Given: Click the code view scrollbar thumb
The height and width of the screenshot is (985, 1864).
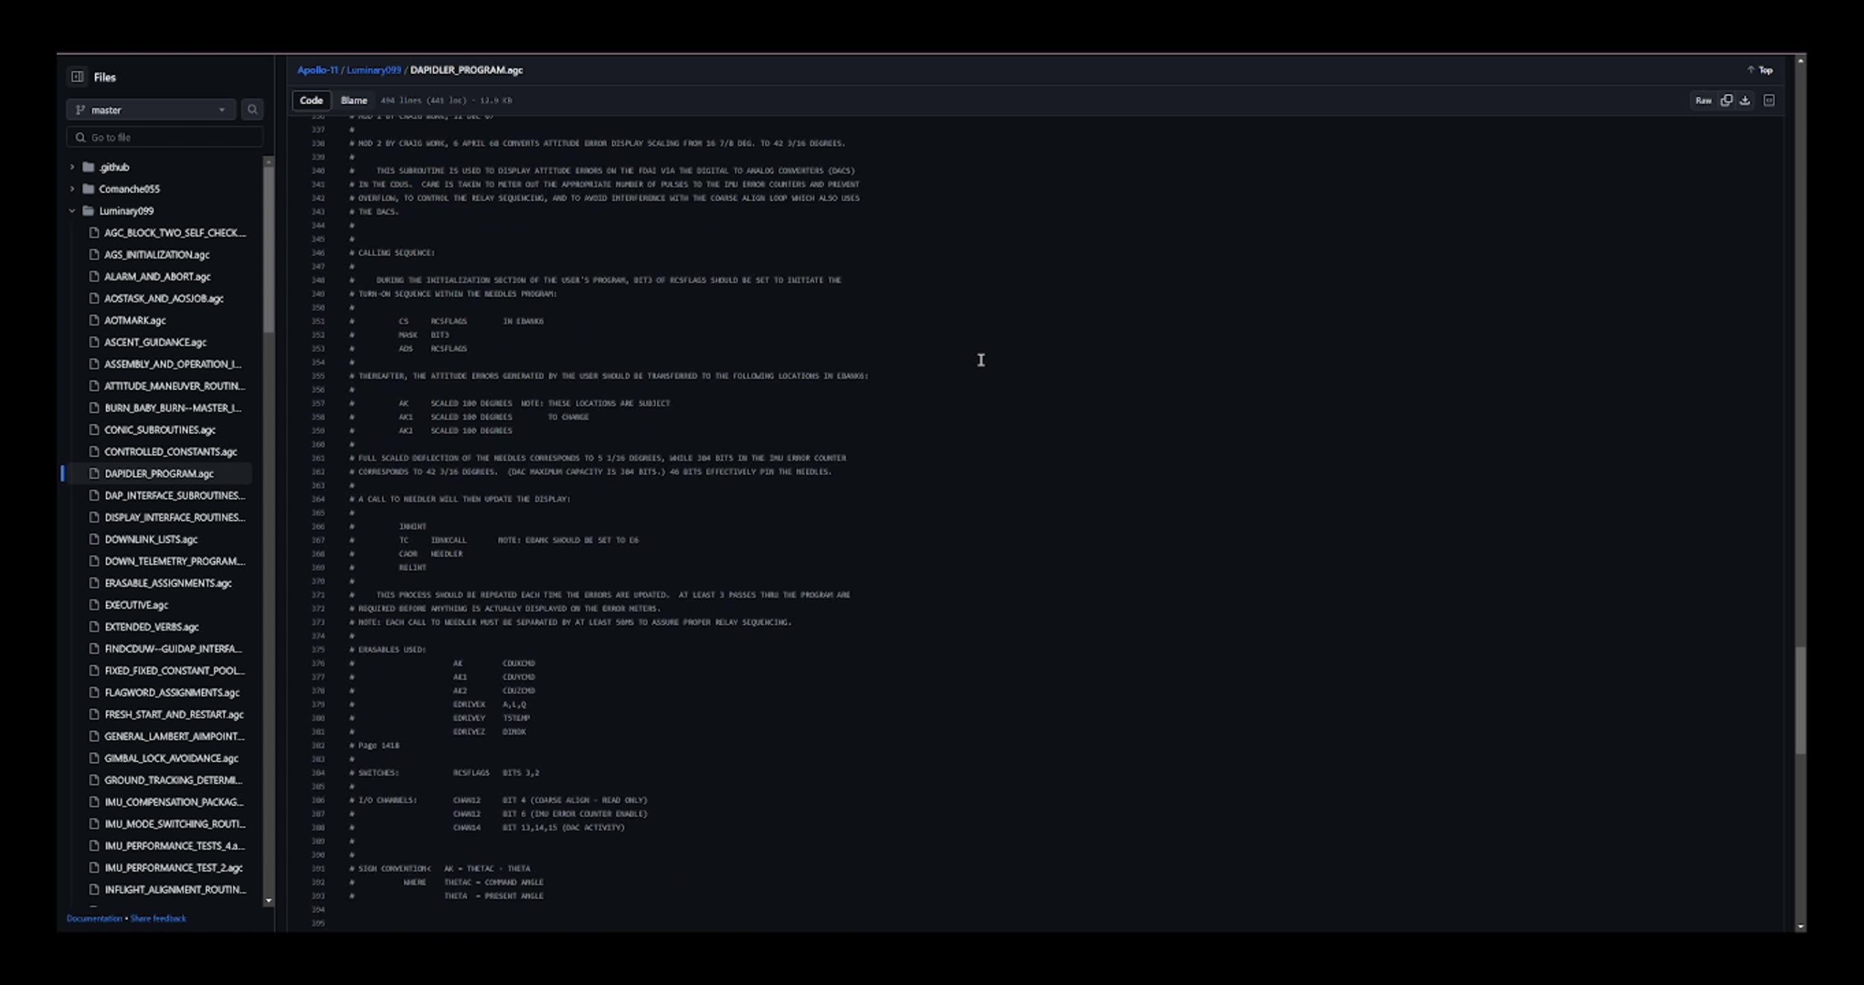Looking at the screenshot, I should click(x=1800, y=700).
